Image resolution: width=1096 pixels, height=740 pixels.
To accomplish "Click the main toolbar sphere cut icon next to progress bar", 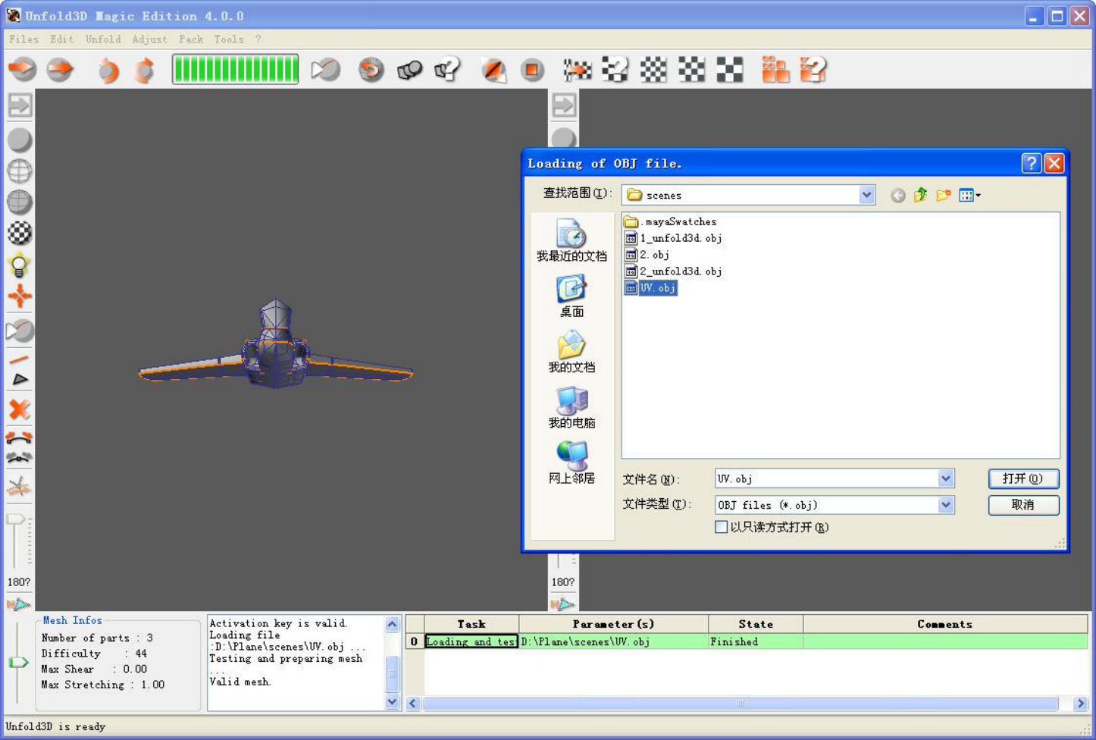I will point(325,70).
